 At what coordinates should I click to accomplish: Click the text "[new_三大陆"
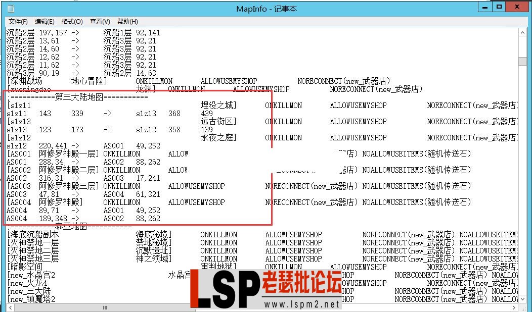tap(28, 291)
